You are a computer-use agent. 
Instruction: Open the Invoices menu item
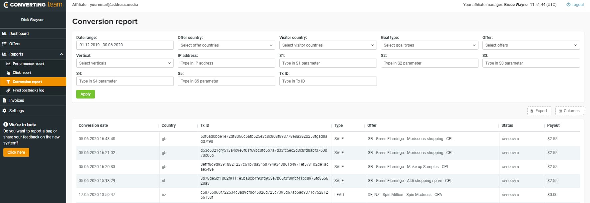[33, 101]
